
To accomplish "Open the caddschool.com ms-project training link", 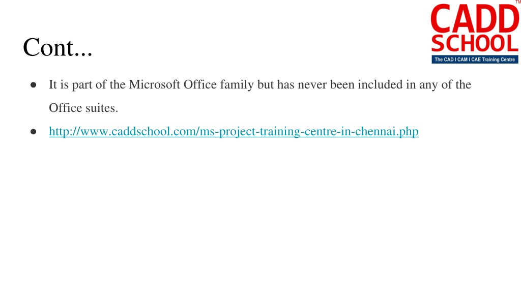I will tap(234, 132).
